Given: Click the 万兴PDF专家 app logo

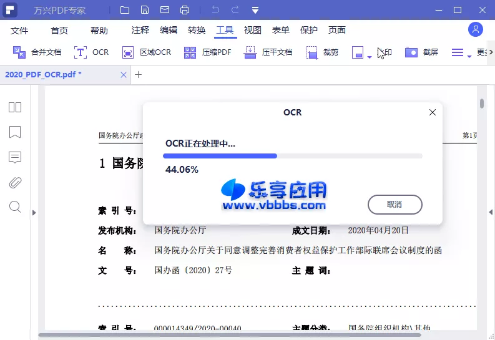Looking at the screenshot, I should tap(10, 10).
